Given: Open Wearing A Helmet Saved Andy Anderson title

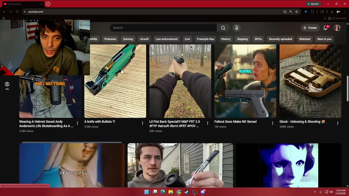Looking at the screenshot, I should [x=46, y=124].
